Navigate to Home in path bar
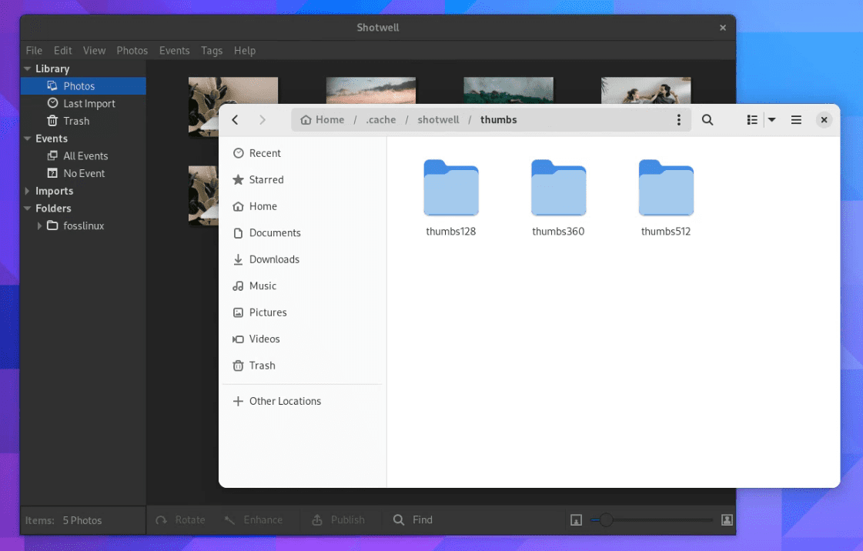Image resolution: width=863 pixels, height=551 pixels. [x=323, y=120]
